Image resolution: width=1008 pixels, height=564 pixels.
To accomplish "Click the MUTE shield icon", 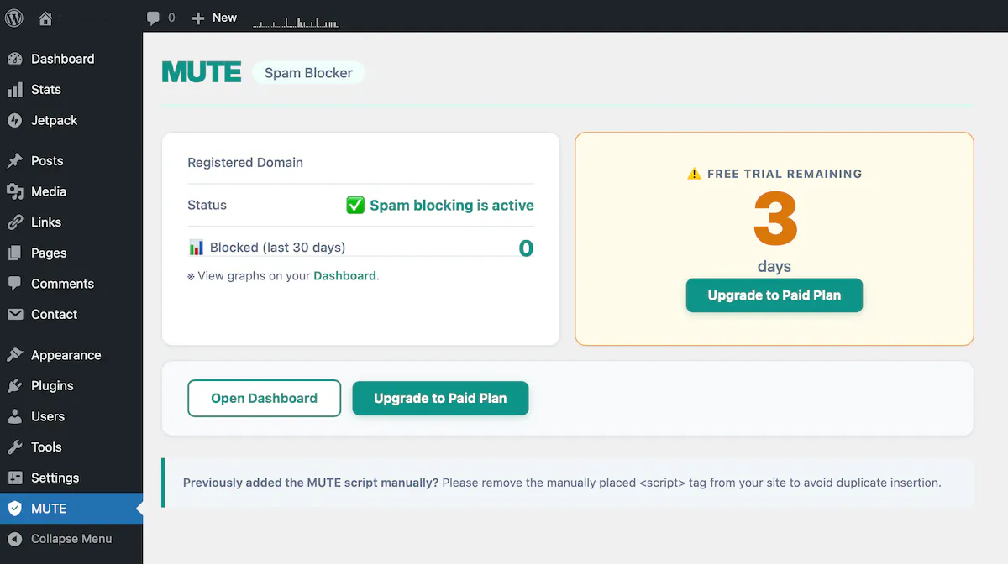I will click(15, 509).
